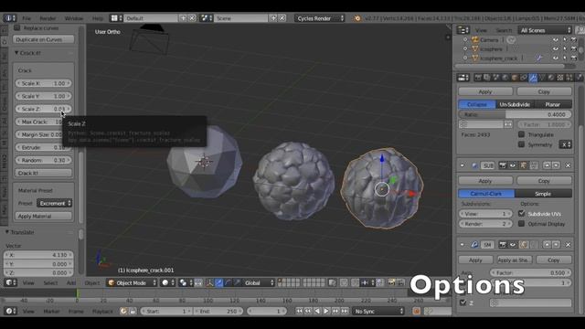Screen dimensions: 585x329
Task: Toggle the Z axis checkbox
Action: 463,302
